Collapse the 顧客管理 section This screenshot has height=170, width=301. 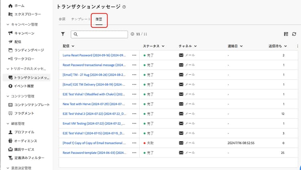click(x=8, y=124)
